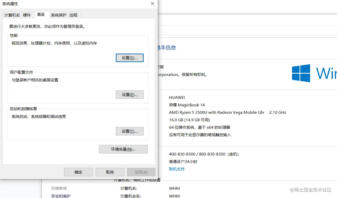Open the 联机支持 link in system window

[177, 169]
